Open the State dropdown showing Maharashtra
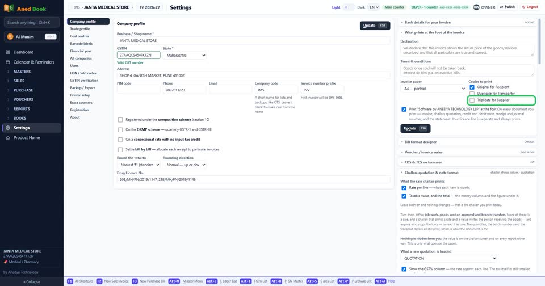This screenshot has height=286, width=545. click(184, 55)
